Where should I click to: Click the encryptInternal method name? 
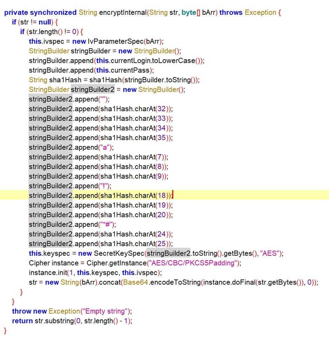pyautogui.click(x=123, y=13)
